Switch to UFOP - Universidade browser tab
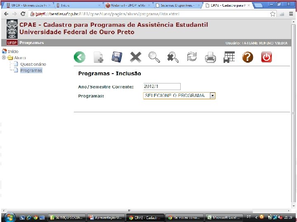This screenshot has height=222, width=297. tap(28, 5)
